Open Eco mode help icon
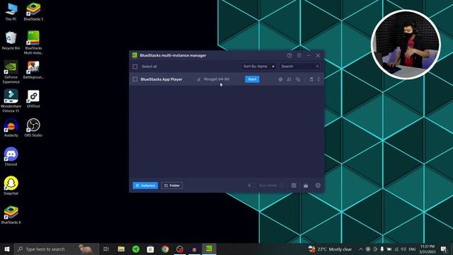The width and height of the screenshot is (453, 255). [282, 186]
